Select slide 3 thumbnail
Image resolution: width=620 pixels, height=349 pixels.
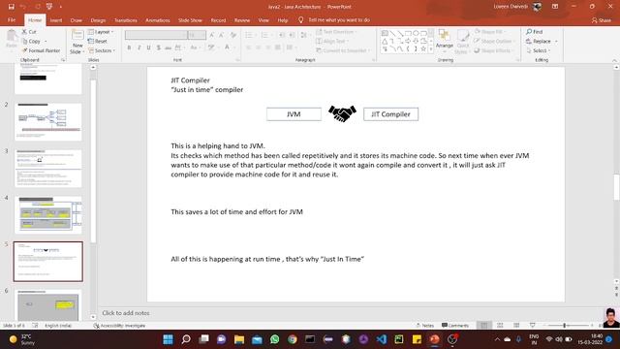click(x=48, y=168)
